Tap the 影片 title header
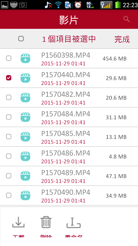Image resolution: width=138 pixels, height=246 pixels. (x=69, y=20)
